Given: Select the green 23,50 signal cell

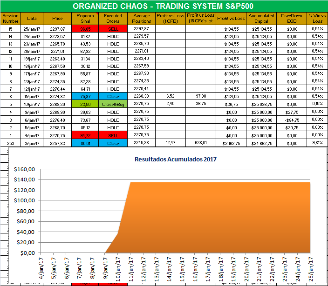Looking at the screenshot, I should (85, 104).
